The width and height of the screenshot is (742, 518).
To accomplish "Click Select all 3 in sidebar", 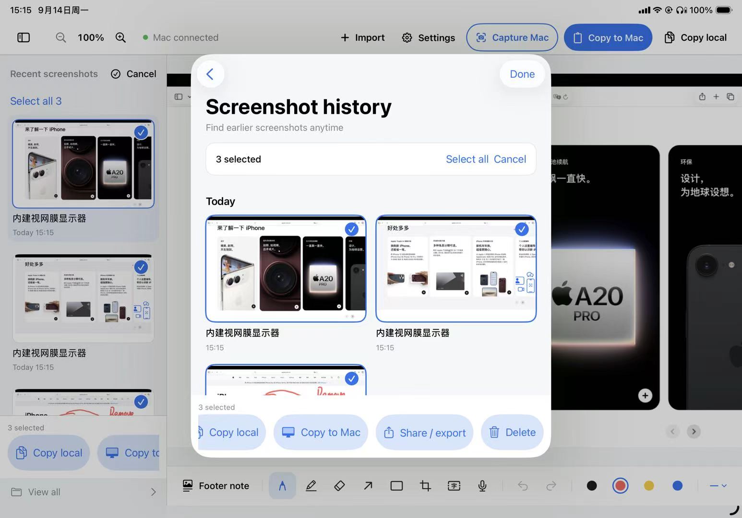I will (x=36, y=101).
